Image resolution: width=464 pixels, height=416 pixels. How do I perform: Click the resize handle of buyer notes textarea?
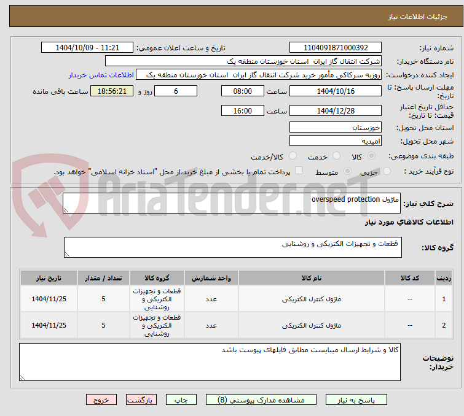tap(23, 377)
